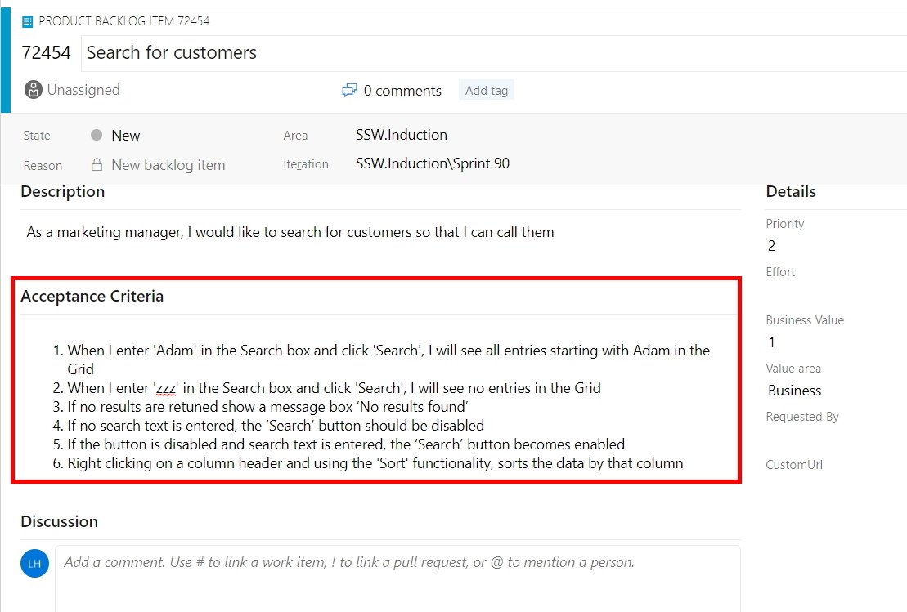Open the Iteration field showing Sprint 90

point(432,163)
